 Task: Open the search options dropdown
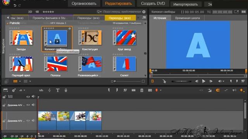click(x=99, y=12)
